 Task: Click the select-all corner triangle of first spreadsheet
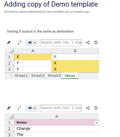11,51
